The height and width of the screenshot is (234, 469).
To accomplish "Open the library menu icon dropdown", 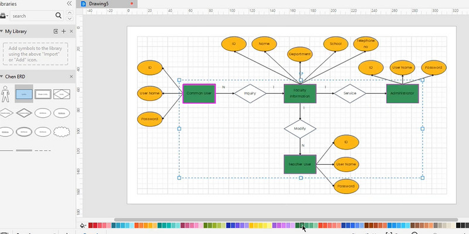I will click(x=4, y=16).
